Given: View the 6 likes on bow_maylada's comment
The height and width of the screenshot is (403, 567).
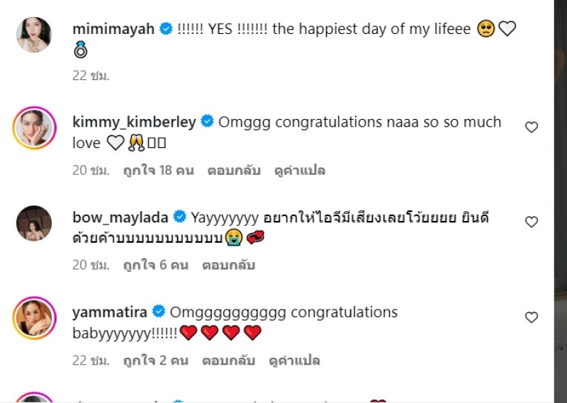Looking at the screenshot, I should click(x=155, y=266).
